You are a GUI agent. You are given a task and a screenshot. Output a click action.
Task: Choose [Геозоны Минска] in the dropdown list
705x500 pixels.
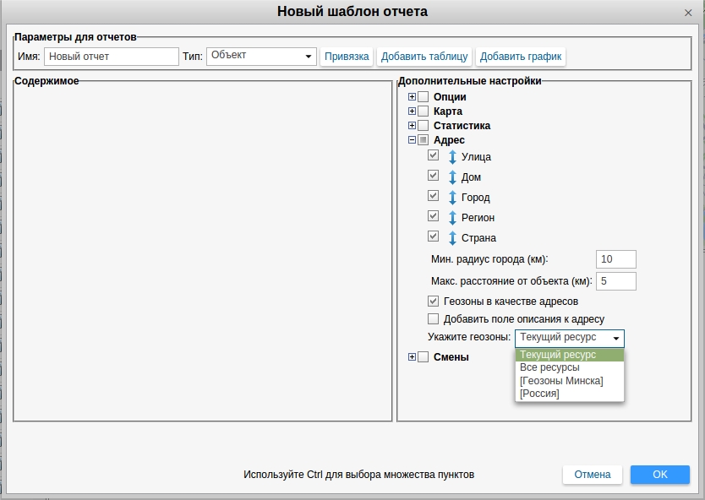pyautogui.click(x=561, y=381)
